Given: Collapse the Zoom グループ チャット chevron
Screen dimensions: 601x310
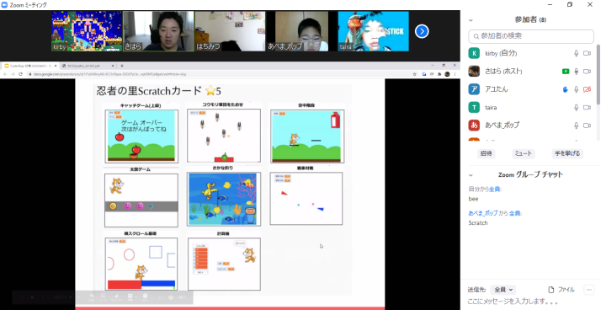Looking at the screenshot, I should tap(471, 175).
